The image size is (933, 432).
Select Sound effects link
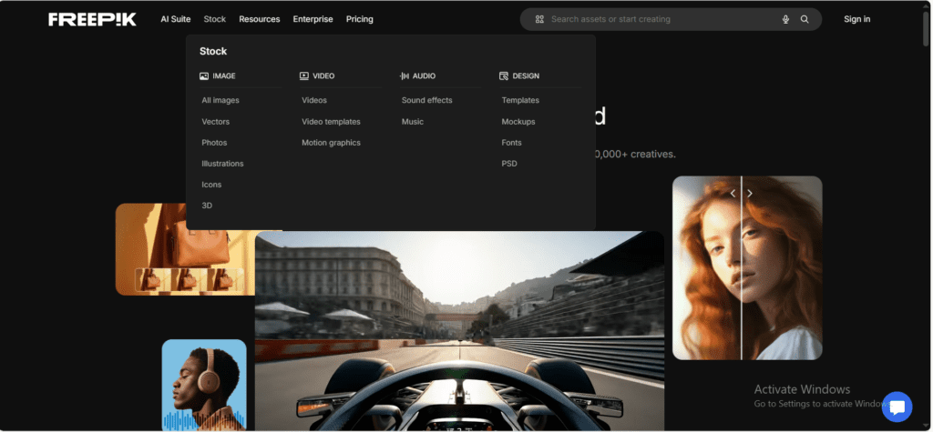pyautogui.click(x=426, y=100)
